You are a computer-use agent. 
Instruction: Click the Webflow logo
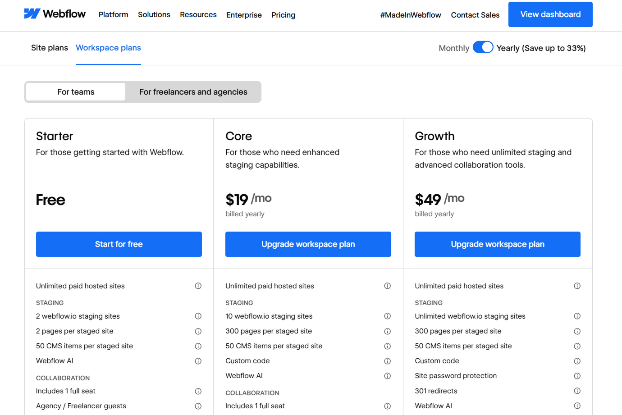(55, 14)
